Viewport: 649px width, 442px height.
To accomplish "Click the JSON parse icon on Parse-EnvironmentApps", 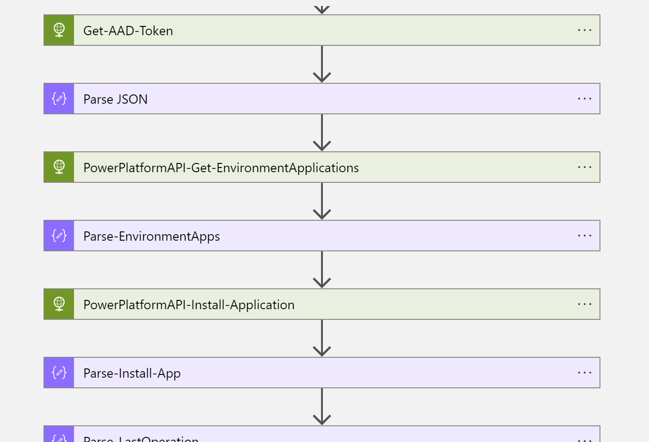I will tap(59, 235).
